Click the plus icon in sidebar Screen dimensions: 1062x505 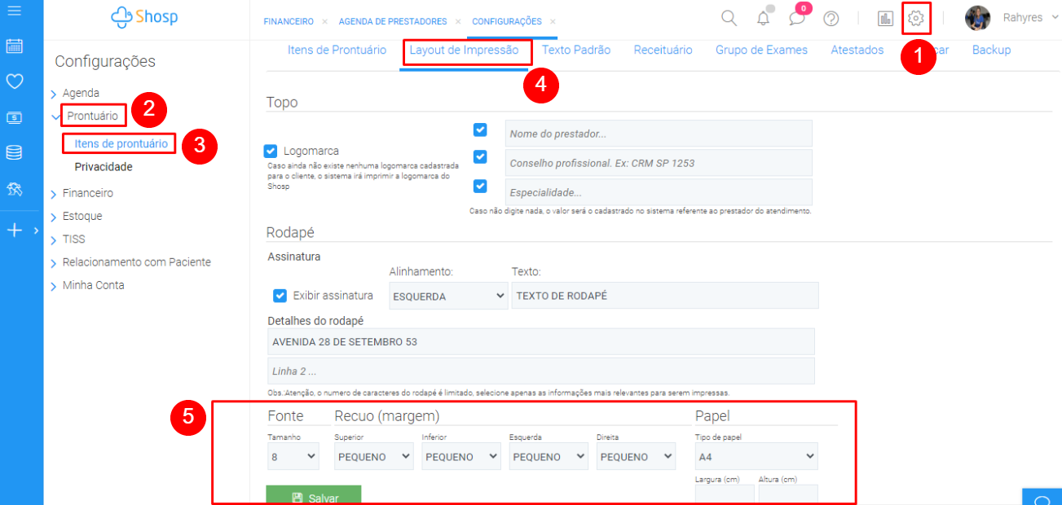tap(14, 231)
